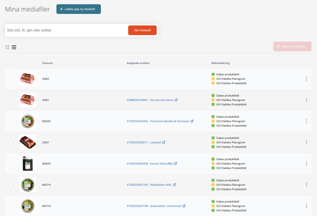Open Korean Sticky BBQ article link
The height and width of the screenshot is (216, 317).
[x=150, y=163]
